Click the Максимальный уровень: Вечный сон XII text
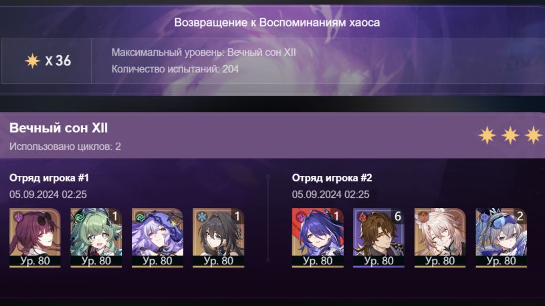The width and height of the screenshot is (545, 306). [x=204, y=52]
